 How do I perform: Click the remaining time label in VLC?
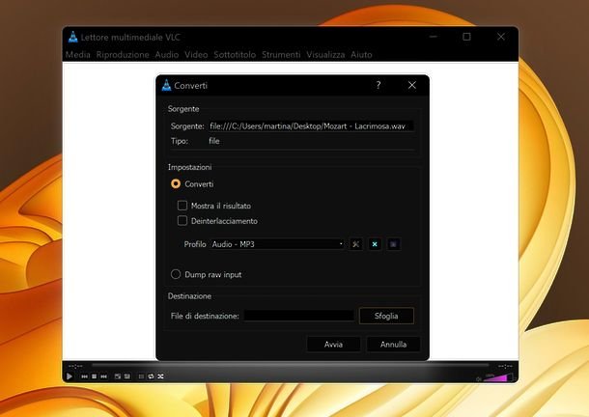coord(505,366)
